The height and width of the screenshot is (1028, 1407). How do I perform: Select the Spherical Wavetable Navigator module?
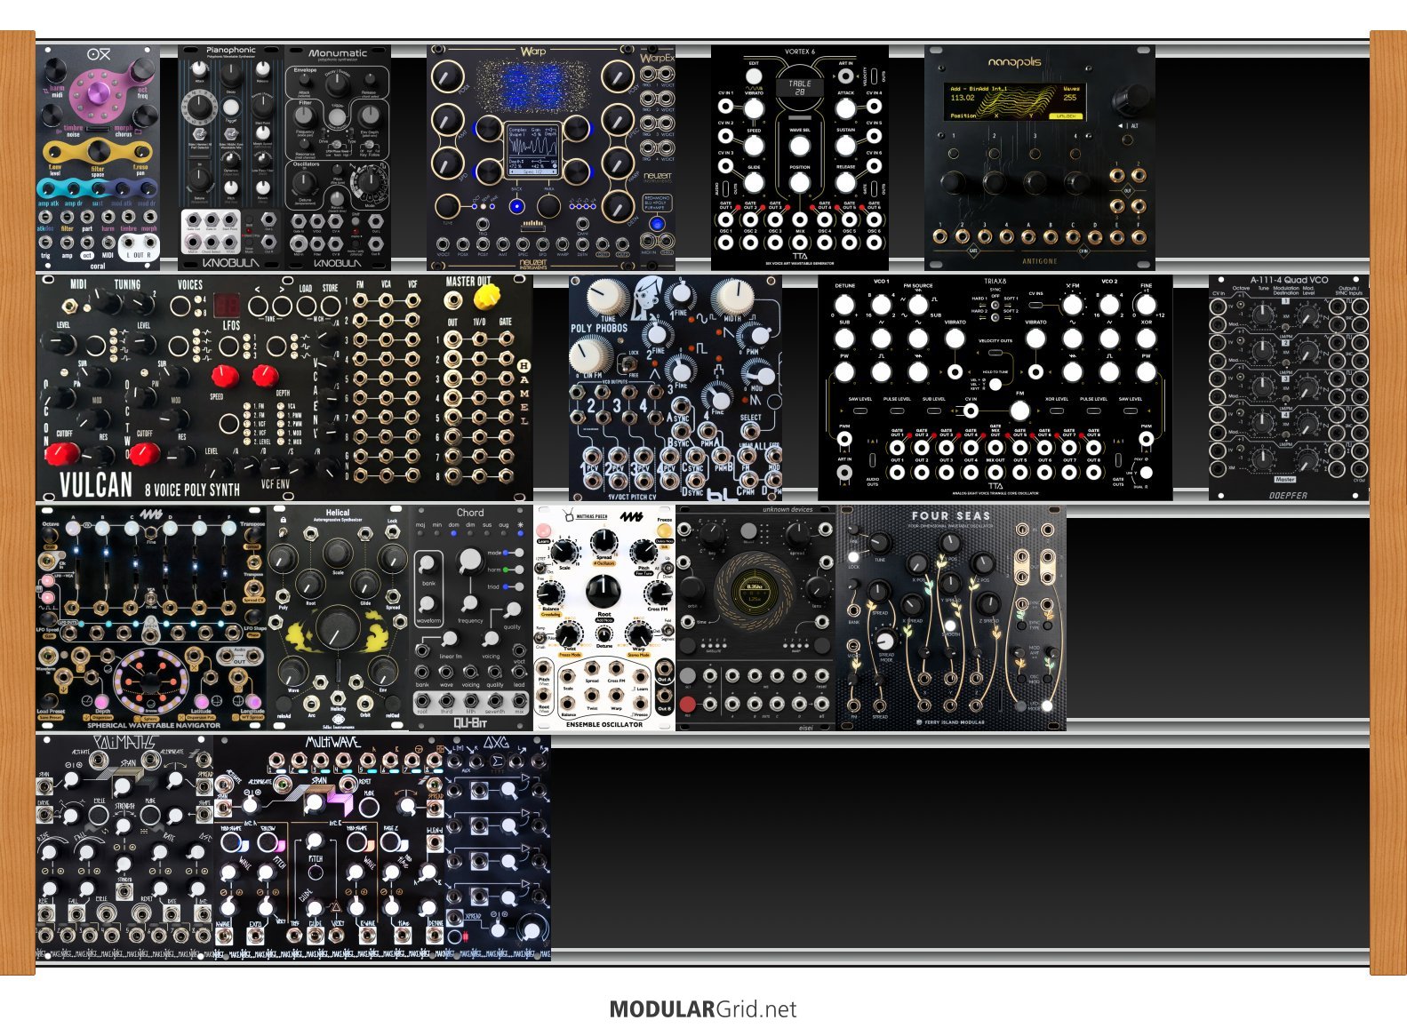tap(151, 618)
